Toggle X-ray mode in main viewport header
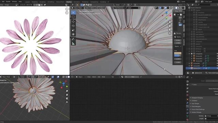Viewport: 218px width, 123px height. click(171, 8)
